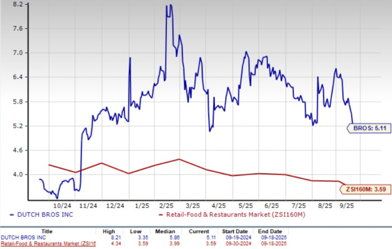The height and width of the screenshot is (249, 392).
Task: Click the Start Date column header
Action: click(235, 231)
